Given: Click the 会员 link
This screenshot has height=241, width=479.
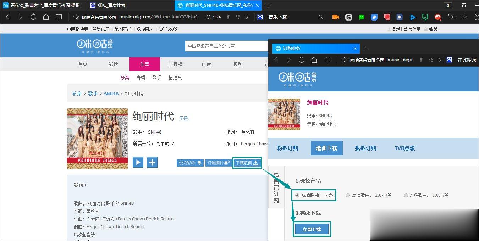Looking at the screenshot, I should pyautogui.click(x=433, y=29).
